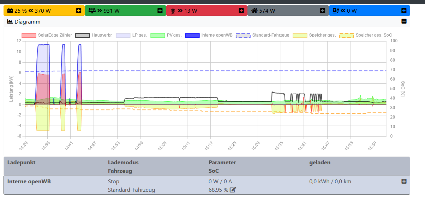
Task: Click the 931 W PV power value
Action: (112, 11)
